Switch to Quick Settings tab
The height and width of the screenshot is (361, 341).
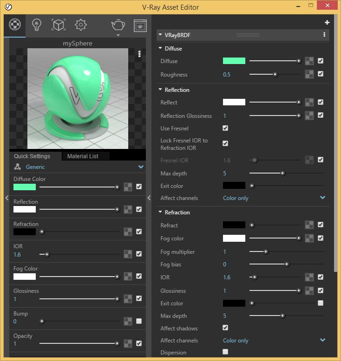click(x=32, y=156)
